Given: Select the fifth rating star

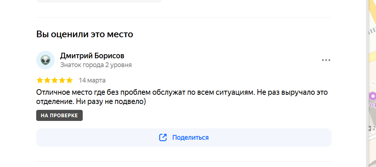Looking at the screenshot, I should coord(69,80).
